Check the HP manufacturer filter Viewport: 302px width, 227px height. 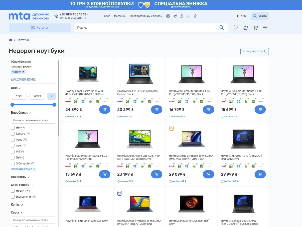tap(13, 128)
